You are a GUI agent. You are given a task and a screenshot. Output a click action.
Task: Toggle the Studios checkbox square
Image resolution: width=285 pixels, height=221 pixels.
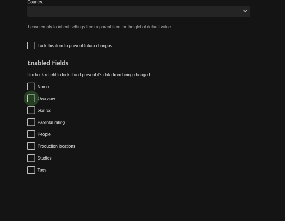tap(31, 158)
